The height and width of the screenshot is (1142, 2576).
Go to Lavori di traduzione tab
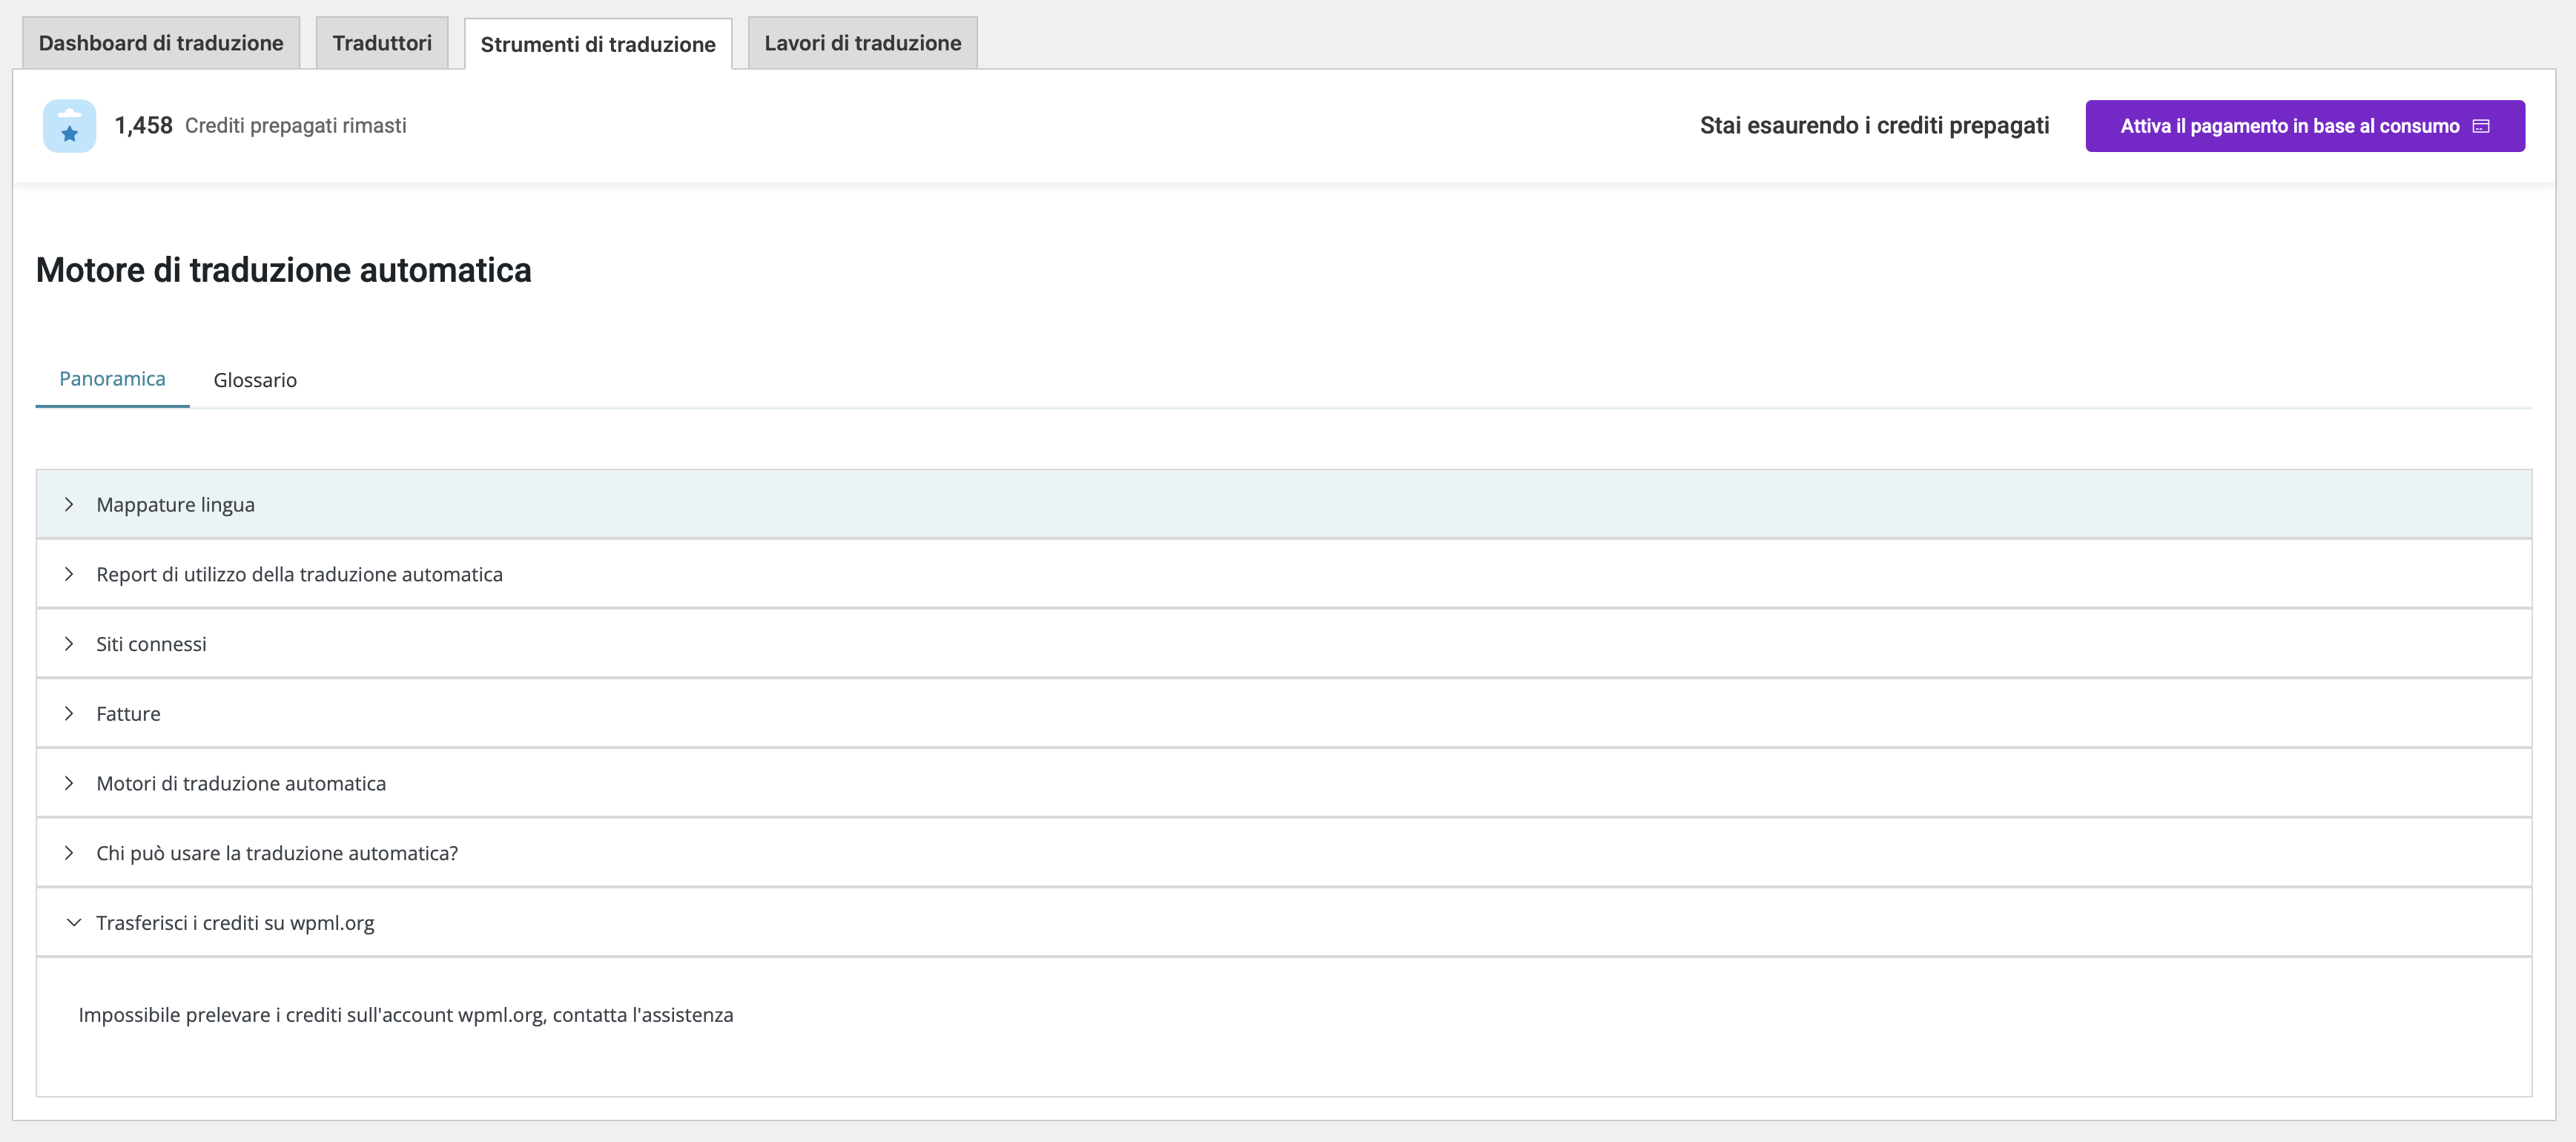coord(862,43)
